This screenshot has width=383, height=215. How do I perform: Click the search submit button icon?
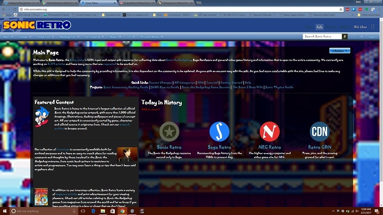pyautogui.click(x=344, y=37)
